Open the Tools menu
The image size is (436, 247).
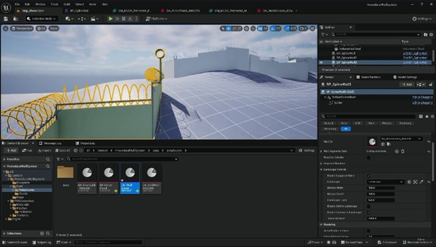[x=55, y=4]
